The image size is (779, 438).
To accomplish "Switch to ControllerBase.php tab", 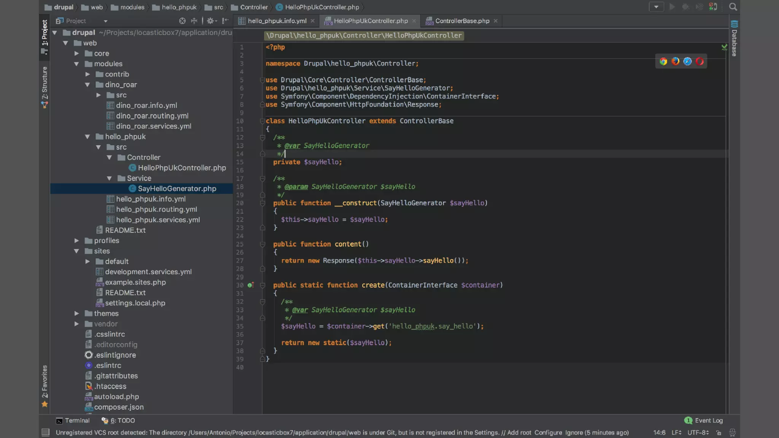I will point(462,21).
